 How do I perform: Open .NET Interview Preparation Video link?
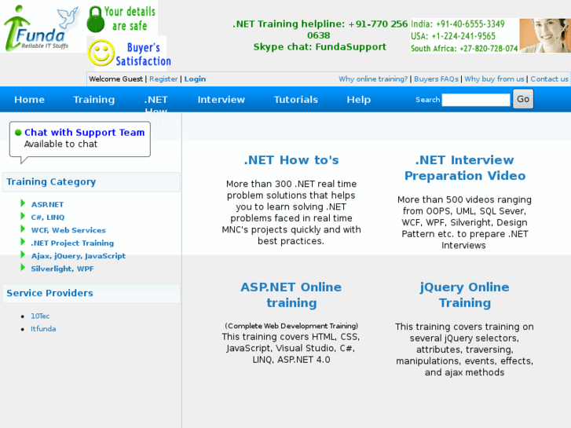point(465,167)
